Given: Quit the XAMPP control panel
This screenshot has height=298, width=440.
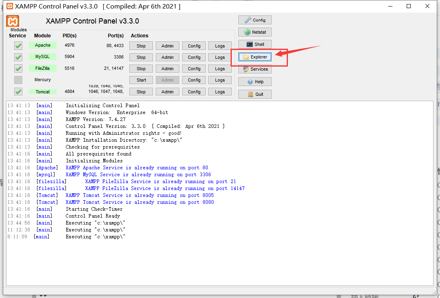Looking at the screenshot, I should coord(255,94).
